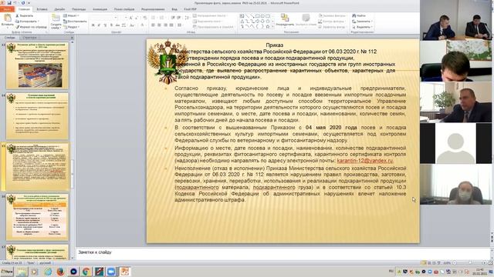
Task: Select the slide thumbnail containing a table
Action: [x=37, y=217]
